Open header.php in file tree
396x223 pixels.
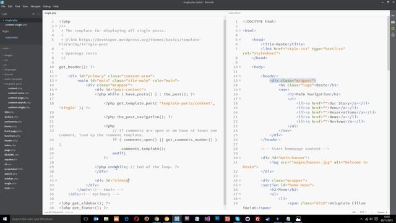pos(11,141)
